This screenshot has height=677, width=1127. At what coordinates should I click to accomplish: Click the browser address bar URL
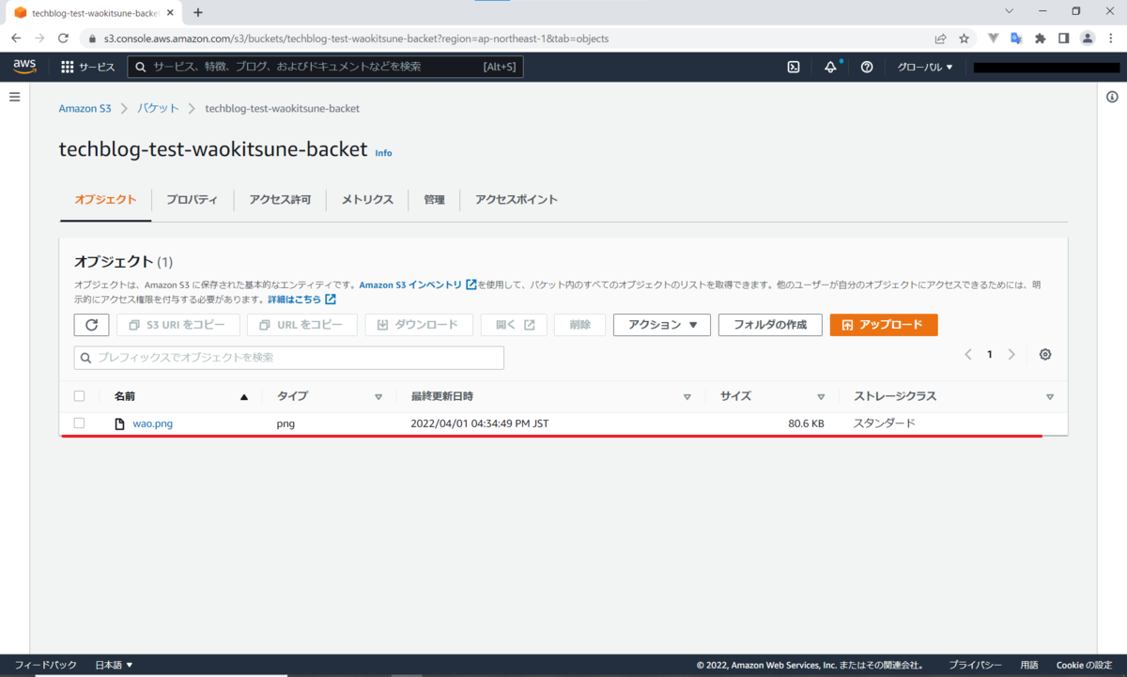(x=357, y=38)
